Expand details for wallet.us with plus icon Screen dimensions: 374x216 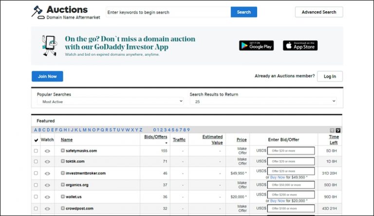click(x=63, y=197)
